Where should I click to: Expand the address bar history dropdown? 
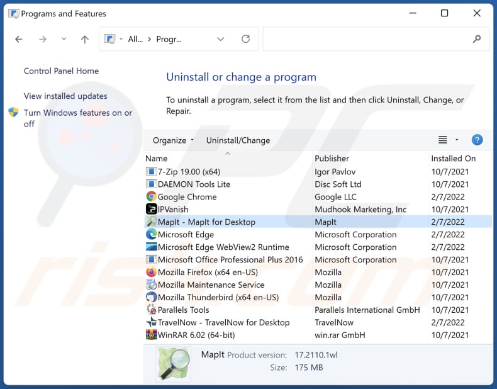(221, 39)
